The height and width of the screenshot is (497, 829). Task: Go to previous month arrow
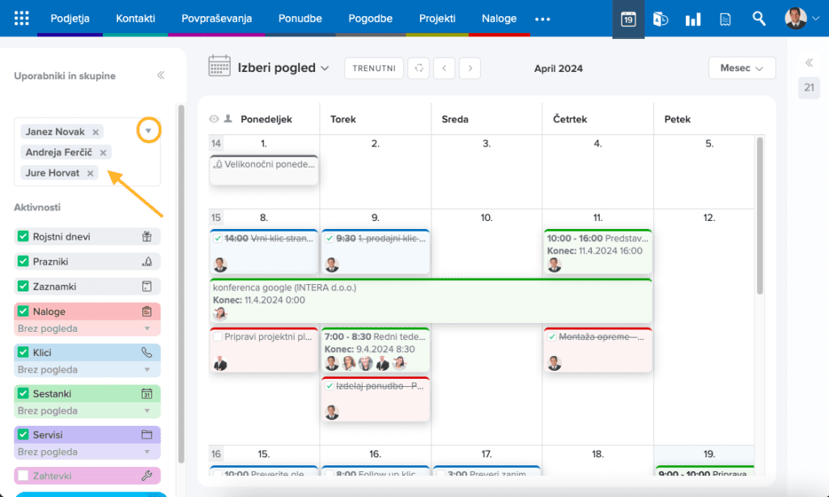point(443,68)
